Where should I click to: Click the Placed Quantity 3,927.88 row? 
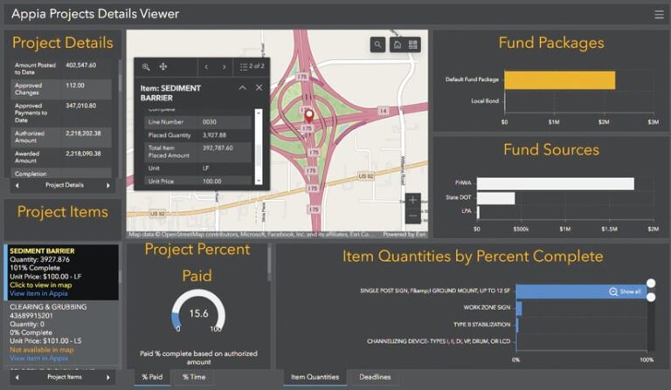coord(197,135)
